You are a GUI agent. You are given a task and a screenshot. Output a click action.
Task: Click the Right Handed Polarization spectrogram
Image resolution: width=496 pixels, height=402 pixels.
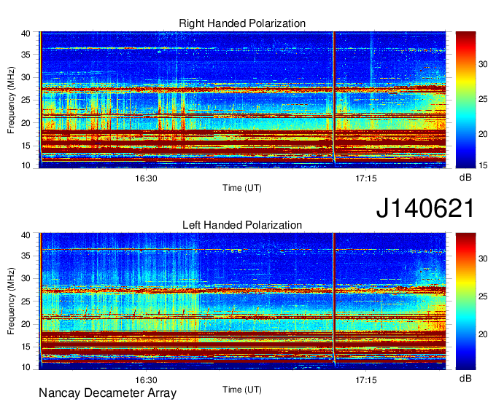click(x=242, y=100)
